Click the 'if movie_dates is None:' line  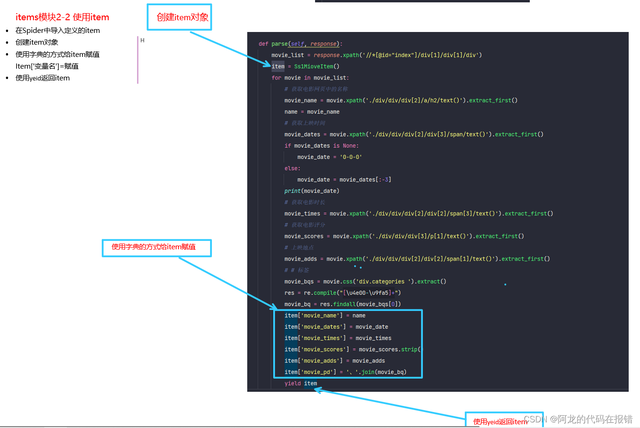[x=322, y=146]
